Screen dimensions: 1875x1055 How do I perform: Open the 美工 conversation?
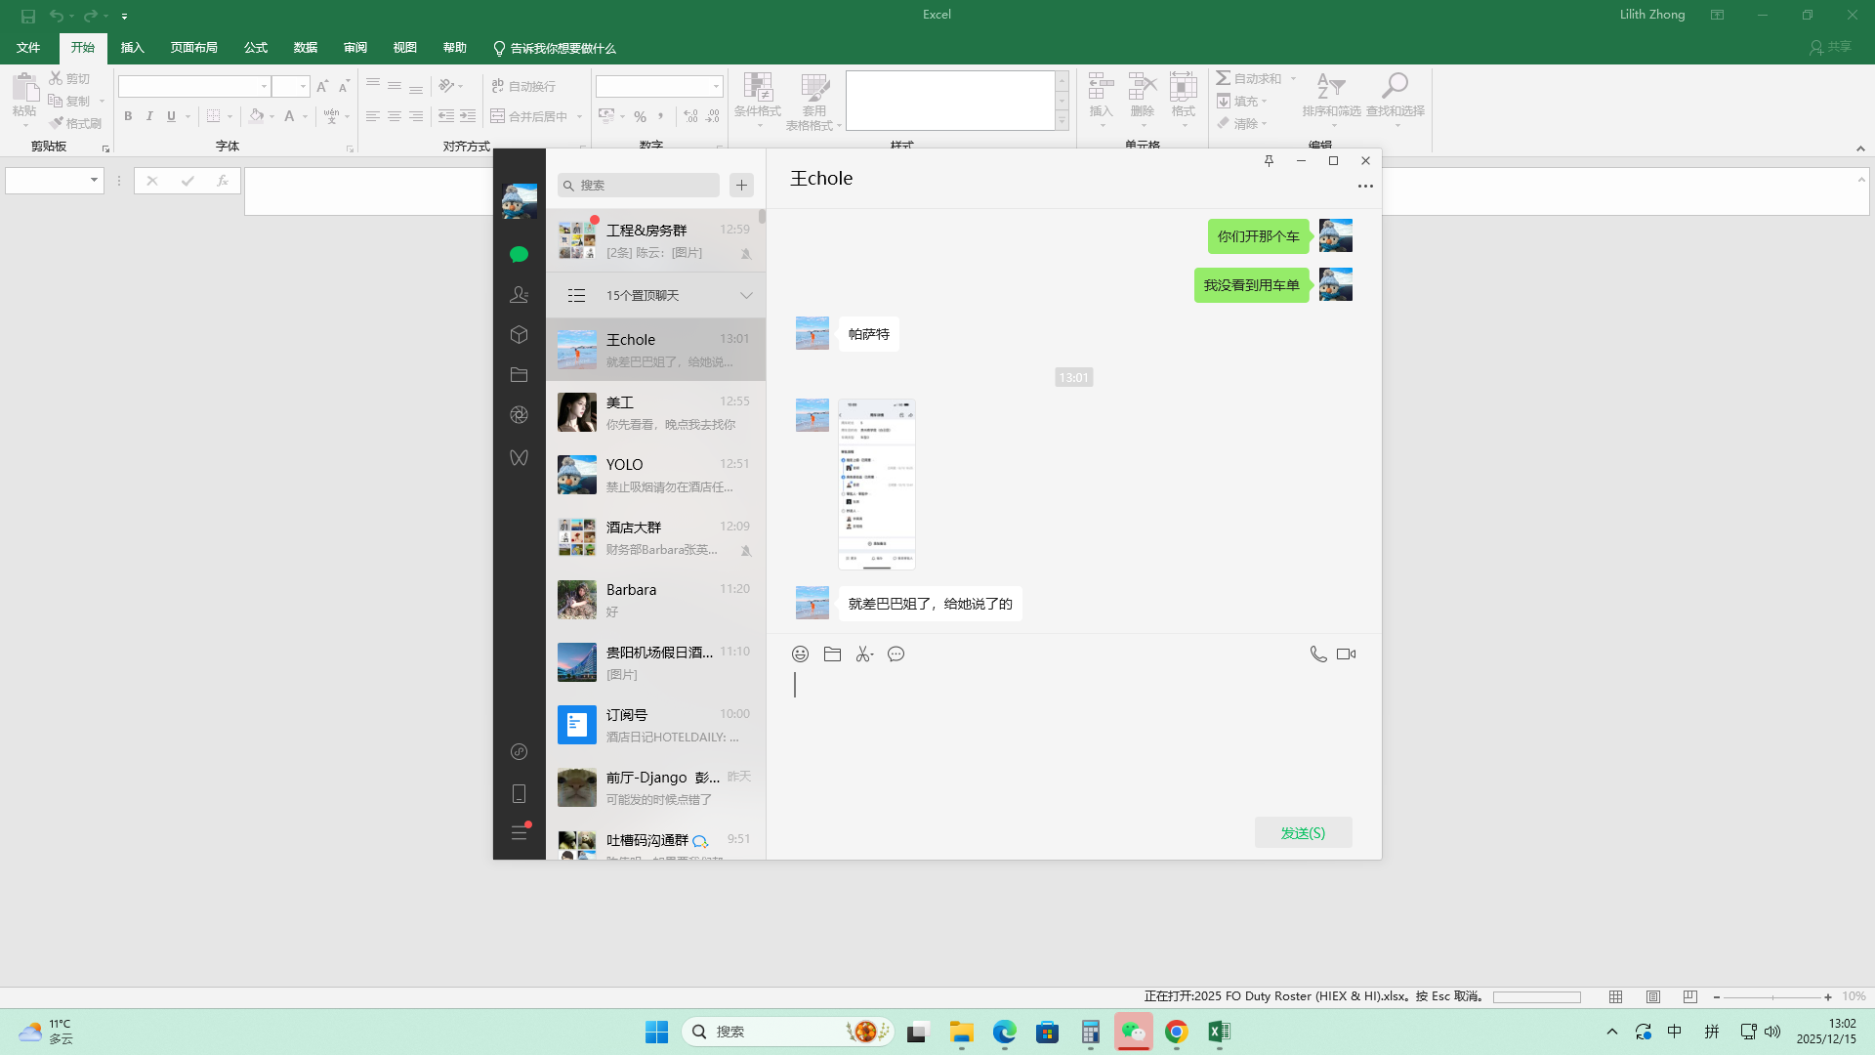[x=655, y=412]
